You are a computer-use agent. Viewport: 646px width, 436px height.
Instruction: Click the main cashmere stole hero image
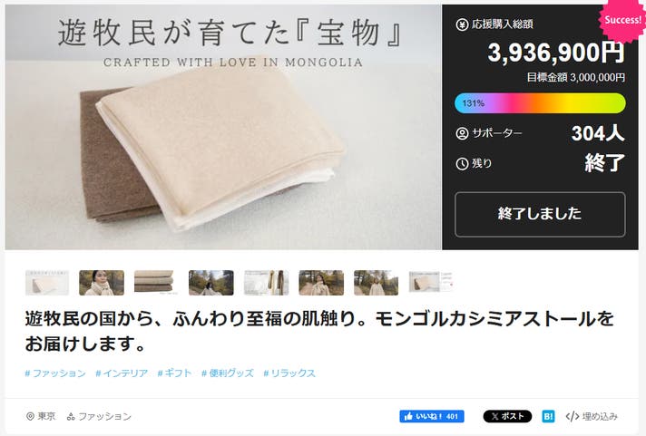223,127
